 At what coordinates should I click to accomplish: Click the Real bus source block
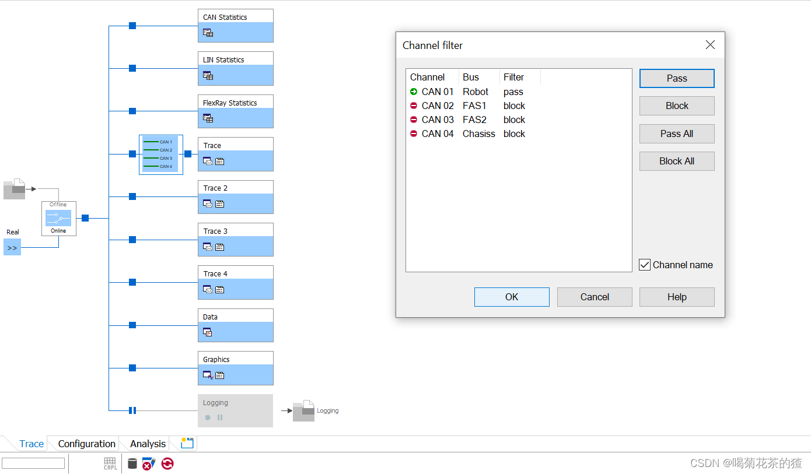[x=12, y=247]
